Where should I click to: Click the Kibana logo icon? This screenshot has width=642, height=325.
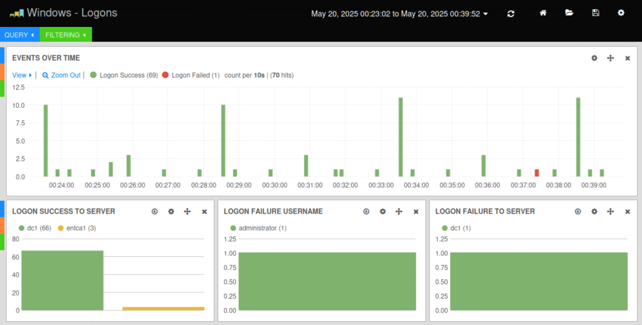tap(17, 14)
